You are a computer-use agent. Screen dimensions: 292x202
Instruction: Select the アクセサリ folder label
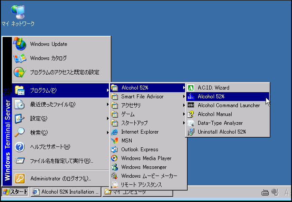tap(131, 105)
